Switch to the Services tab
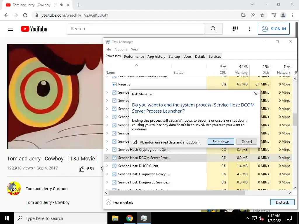Screen dimensions: 299x224 click(215, 57)
